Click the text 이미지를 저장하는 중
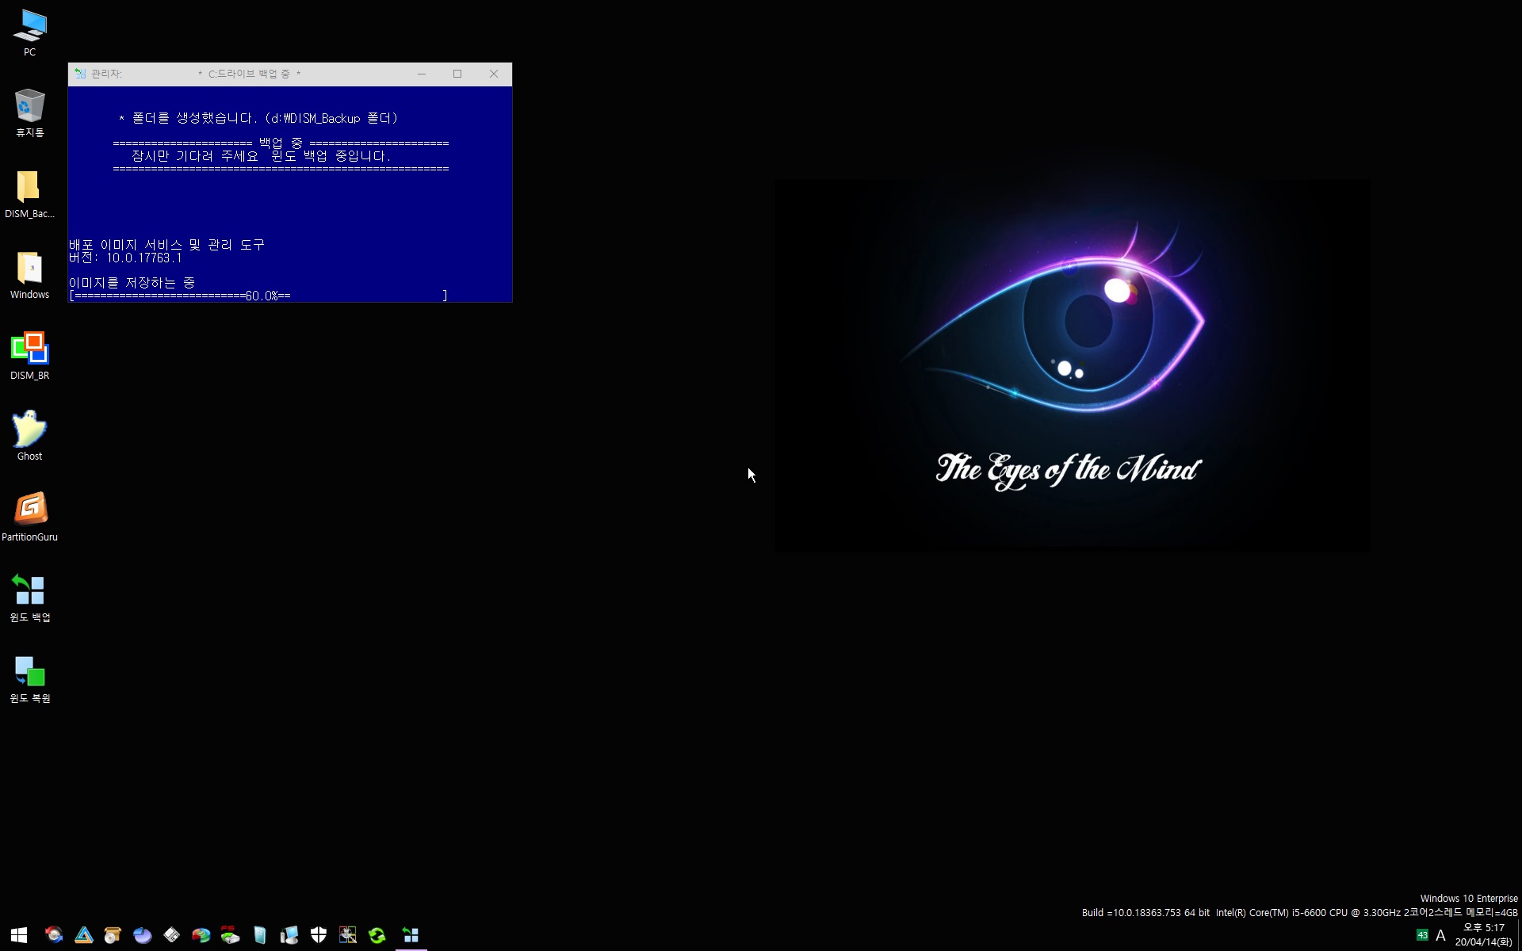 click(x=132, y=283)
